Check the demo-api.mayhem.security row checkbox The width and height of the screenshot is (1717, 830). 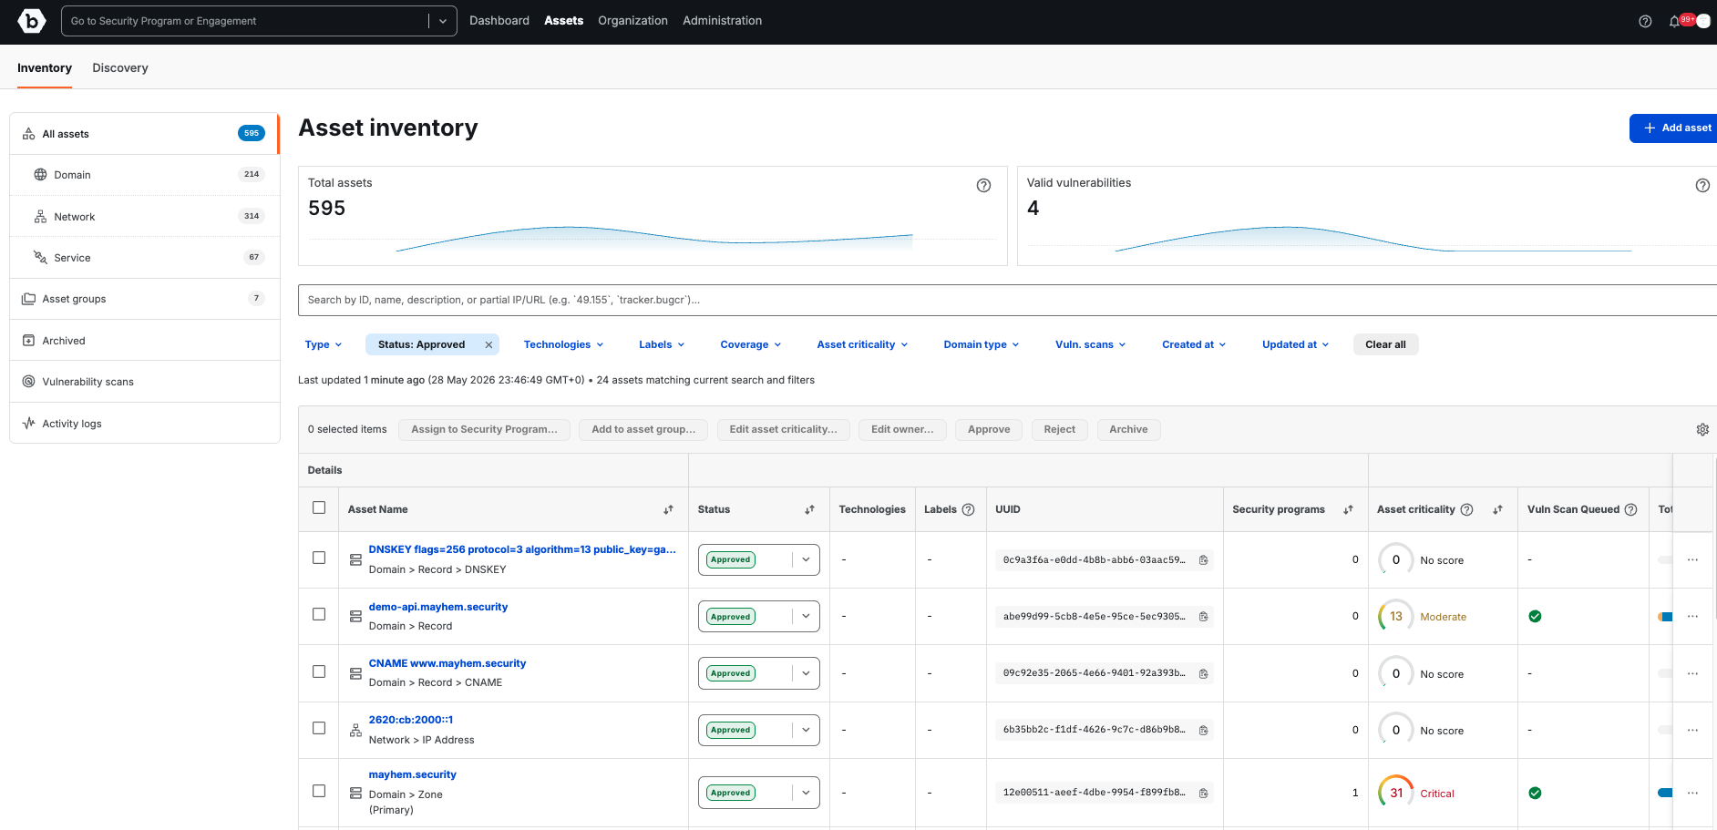click(319, 614)
